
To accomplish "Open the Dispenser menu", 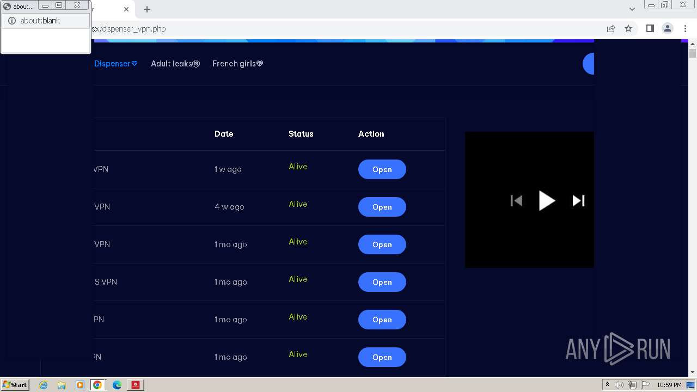I will tap(115, 64).
